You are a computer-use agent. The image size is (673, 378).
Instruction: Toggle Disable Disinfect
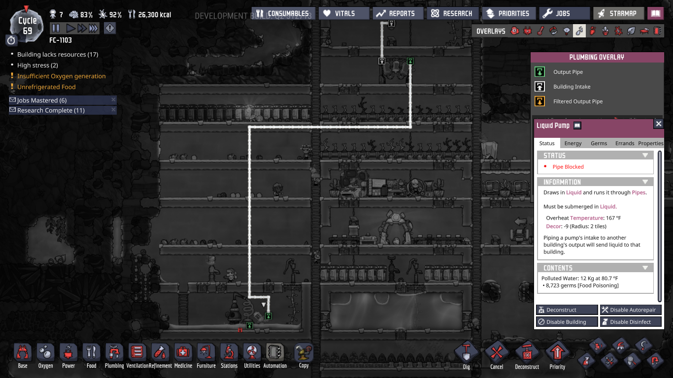coord(631,322)
